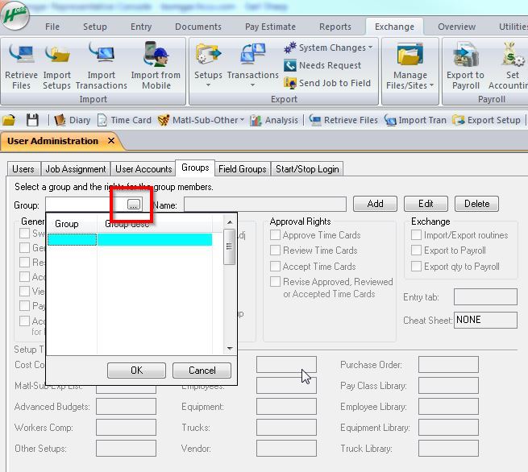Click the save floppy disk icon
This screenshot has height=472, width=528.
tap(32, 120)
